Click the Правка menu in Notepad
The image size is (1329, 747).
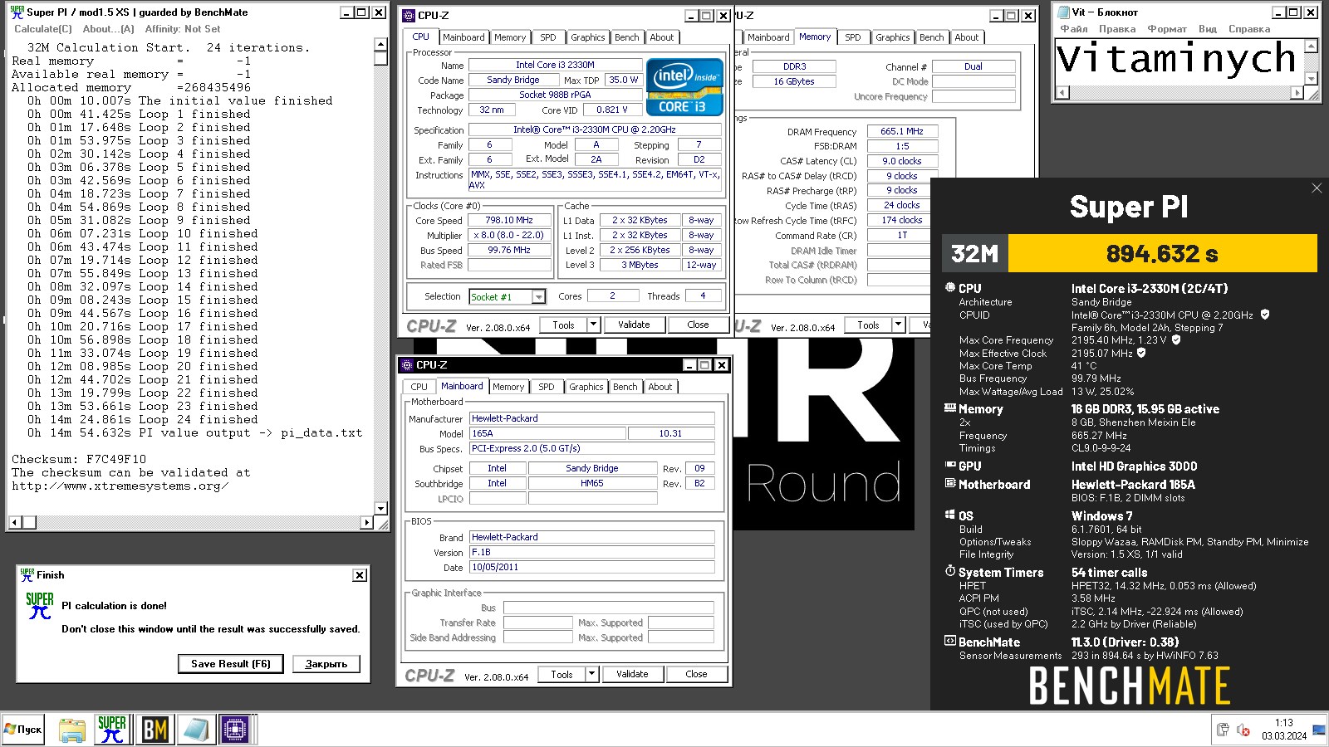click(1117, 28)
